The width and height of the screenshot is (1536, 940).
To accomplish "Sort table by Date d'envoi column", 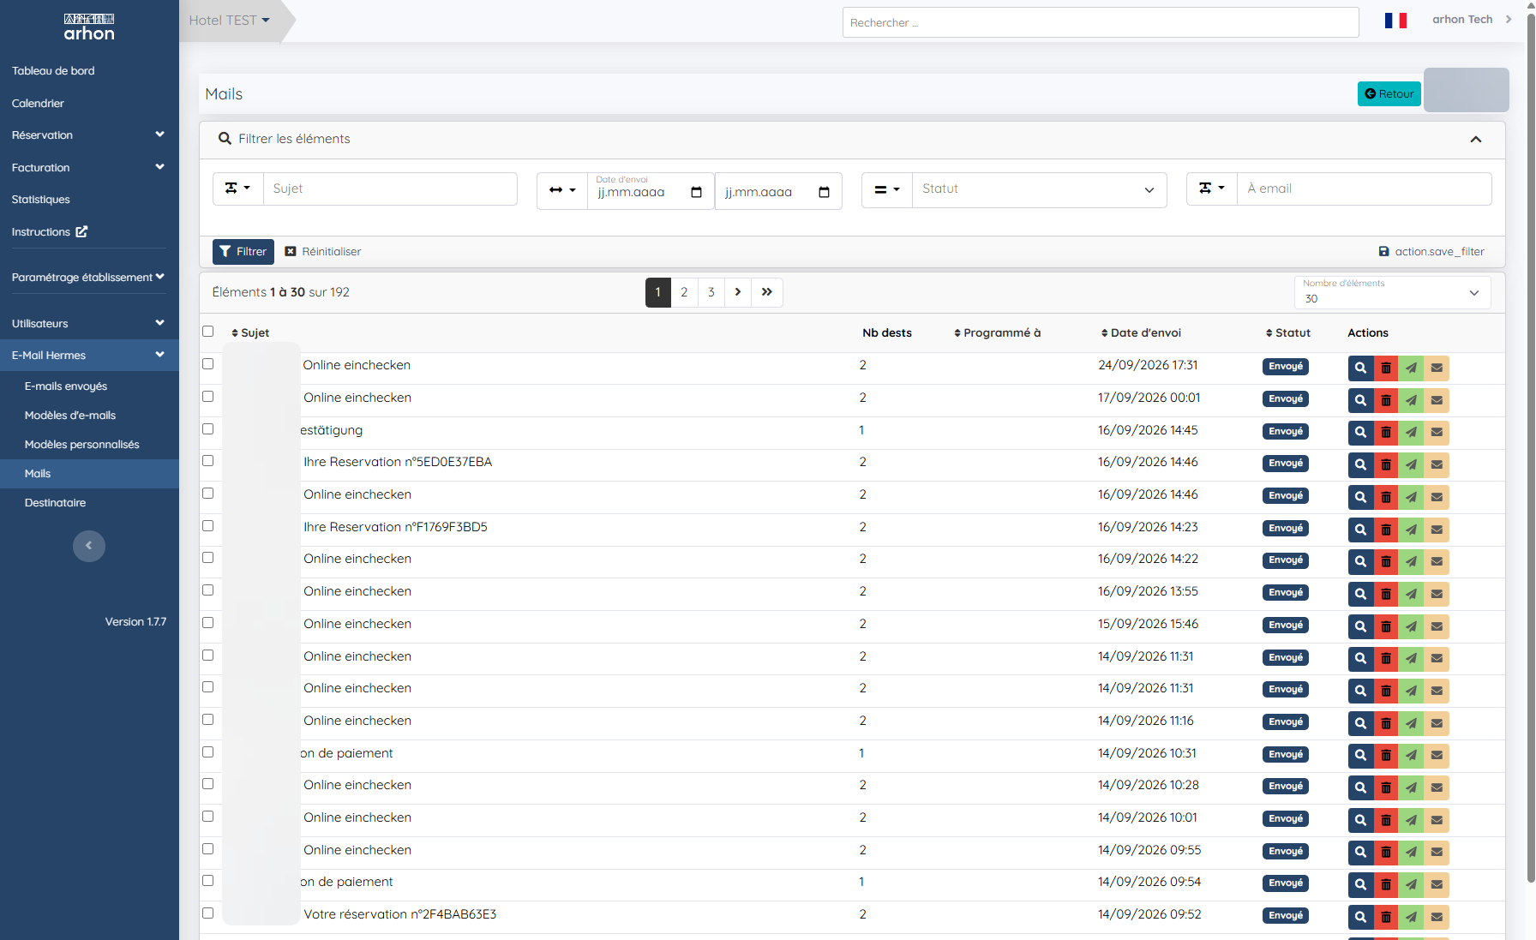I will 1141,332.
